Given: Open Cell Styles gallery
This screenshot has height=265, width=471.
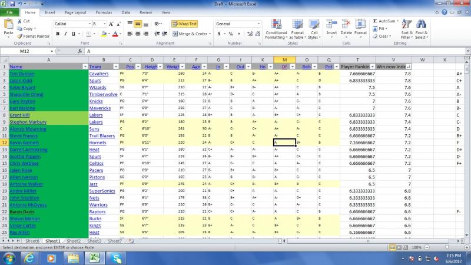Looking at the screenshot, I should [314, 29].
